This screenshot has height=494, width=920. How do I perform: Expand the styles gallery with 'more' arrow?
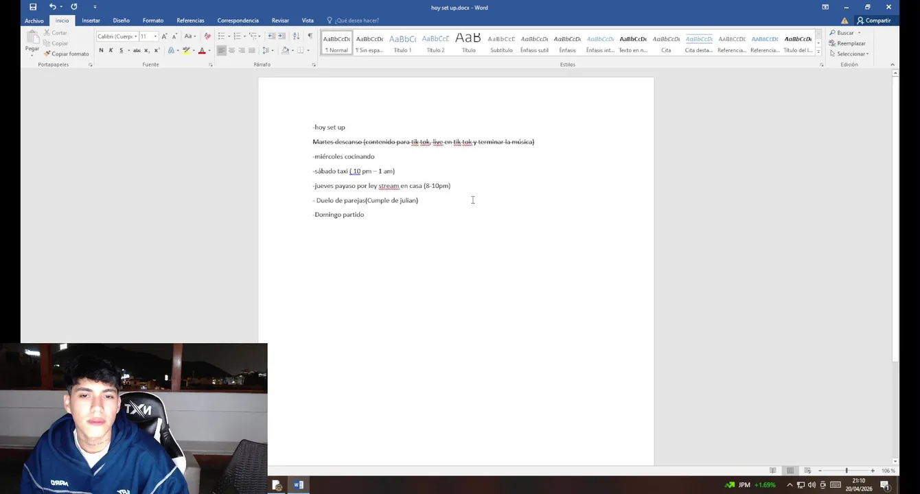[818, 52]
